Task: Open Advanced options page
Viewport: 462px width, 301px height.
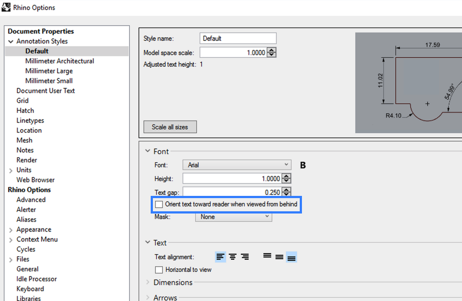Action: (31, 200)
